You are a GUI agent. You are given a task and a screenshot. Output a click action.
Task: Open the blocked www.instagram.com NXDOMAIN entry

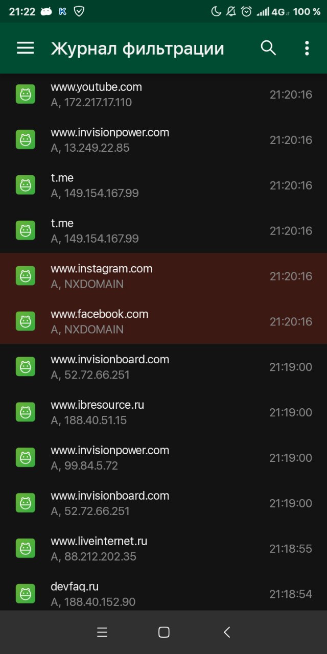coord(163,276)
